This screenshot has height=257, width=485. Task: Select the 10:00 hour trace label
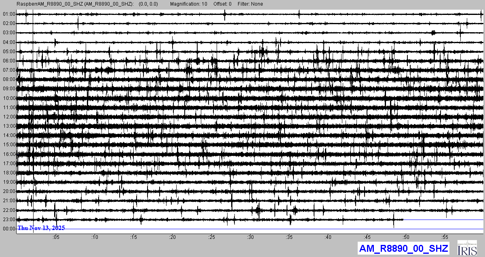[8, 98]
